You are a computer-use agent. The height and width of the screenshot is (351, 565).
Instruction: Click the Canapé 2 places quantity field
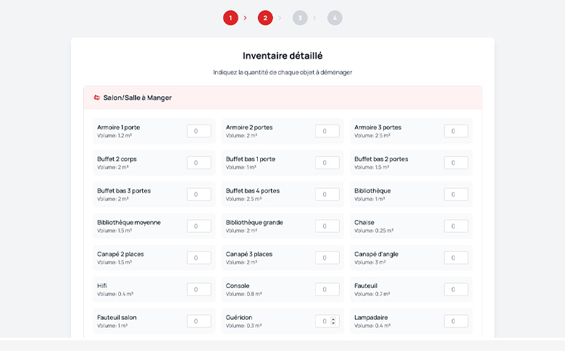tap(198, 258)
